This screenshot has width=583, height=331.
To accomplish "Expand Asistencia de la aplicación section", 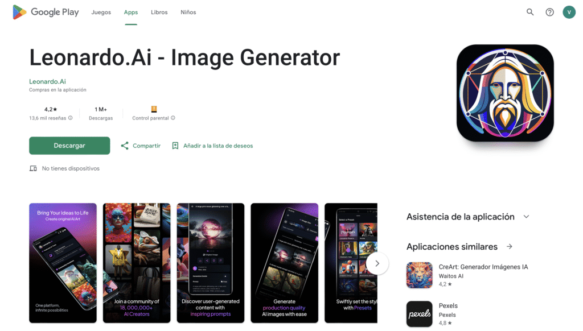I will [526, 217].
